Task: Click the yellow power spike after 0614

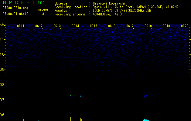Action: 81,119
